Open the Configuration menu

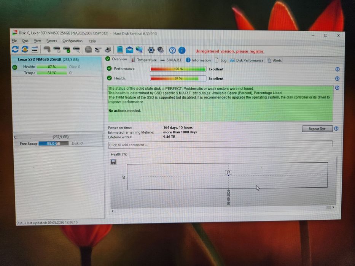click(72, 41)
